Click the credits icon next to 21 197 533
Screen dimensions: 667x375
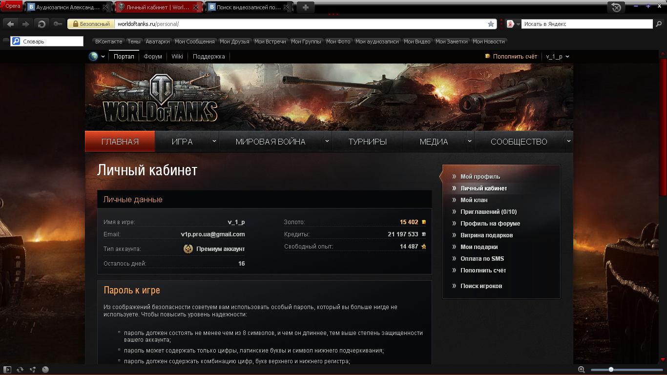pyautogui.click(x=424, y=234)
